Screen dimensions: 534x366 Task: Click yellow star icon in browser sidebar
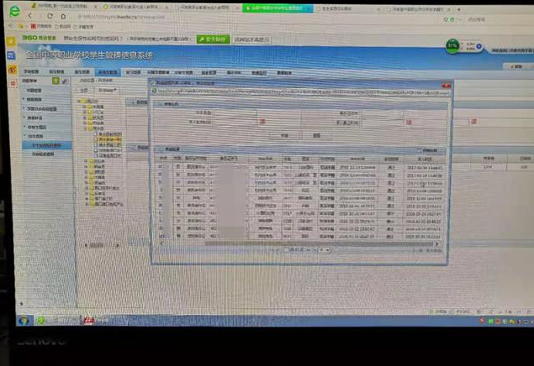pos(11,41)
